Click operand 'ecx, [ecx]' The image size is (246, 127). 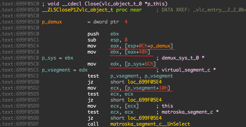(125, 106)
